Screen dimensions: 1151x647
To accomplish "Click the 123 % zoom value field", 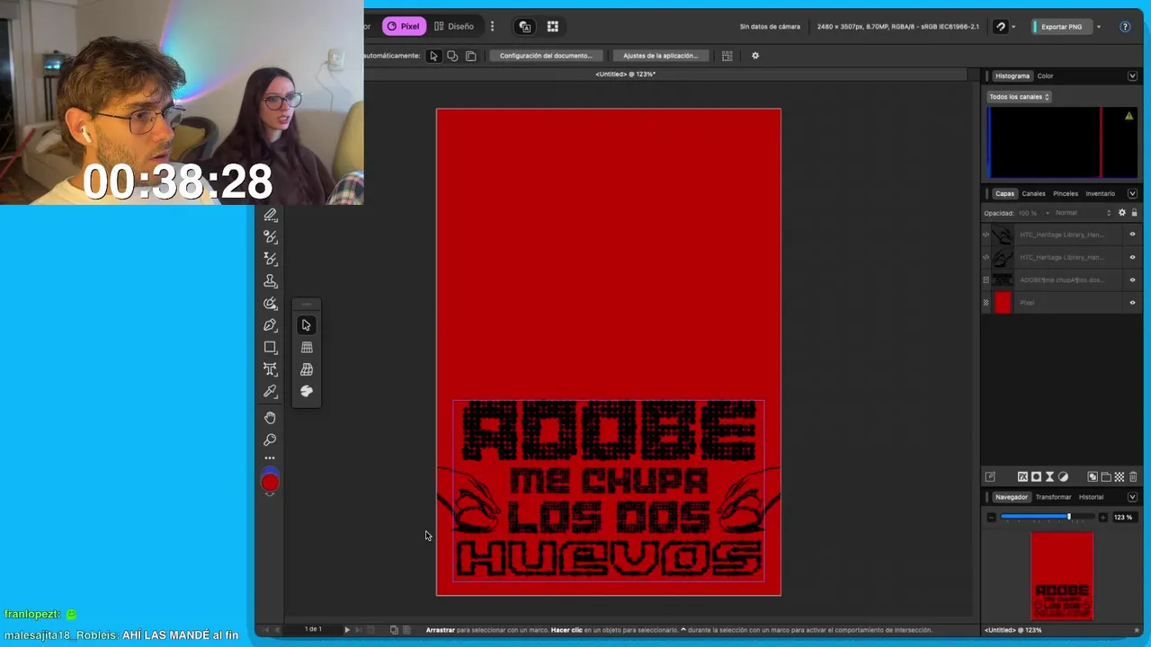I will pos(1123,518).
